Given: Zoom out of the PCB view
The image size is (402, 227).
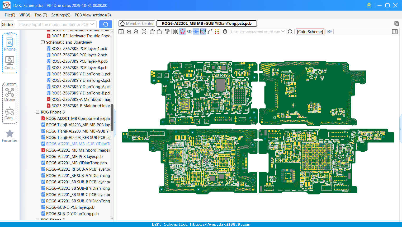Looking at the screenshot, I should point(136,31).
